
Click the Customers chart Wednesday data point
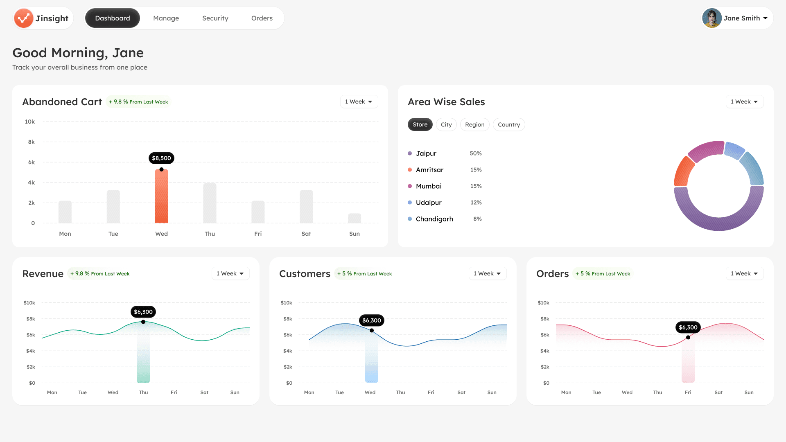click(x=371, y=331)
